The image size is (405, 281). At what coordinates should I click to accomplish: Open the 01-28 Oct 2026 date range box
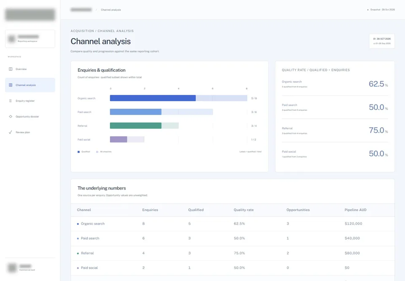tap(382, 41)
